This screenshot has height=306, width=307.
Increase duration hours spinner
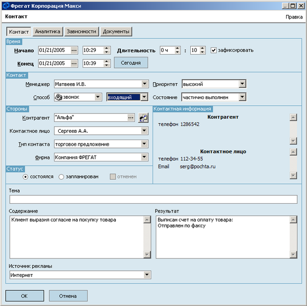tap(177, 49)
